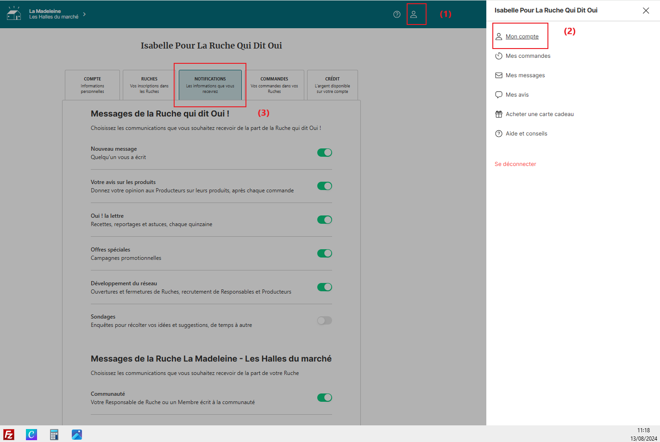
Task: Open the user profile icon in header
Action: [x=414, y=14]
